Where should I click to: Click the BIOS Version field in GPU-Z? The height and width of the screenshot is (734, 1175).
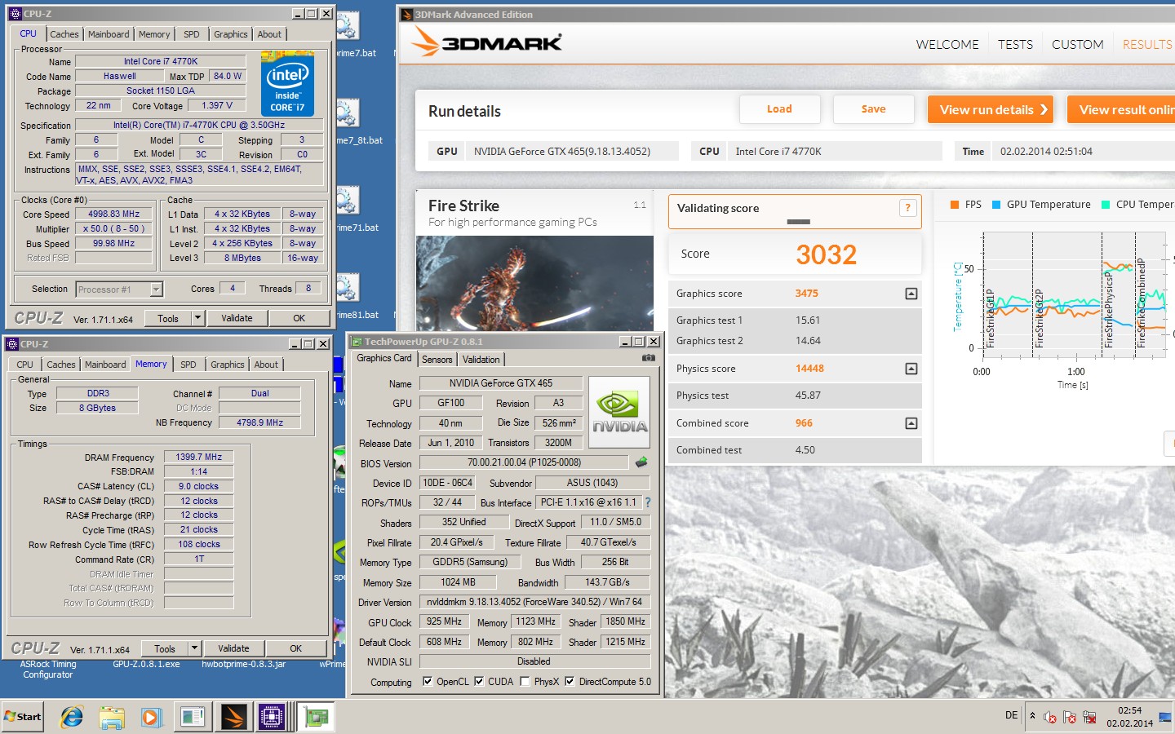(x=524, y=462)
